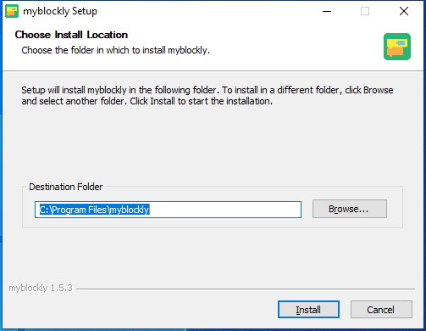The image size is (426, 331).
Task: Click the highlighted C:\Program Files\myblockly path text
Action: [x=94, y=210]
